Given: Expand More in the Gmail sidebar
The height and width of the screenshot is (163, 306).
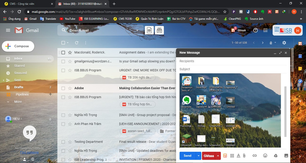Looking at the screenshot, I should point(18,101).
